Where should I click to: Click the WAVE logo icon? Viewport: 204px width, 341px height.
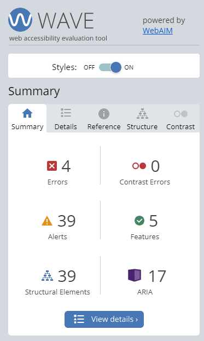click(x=20, y=20)
